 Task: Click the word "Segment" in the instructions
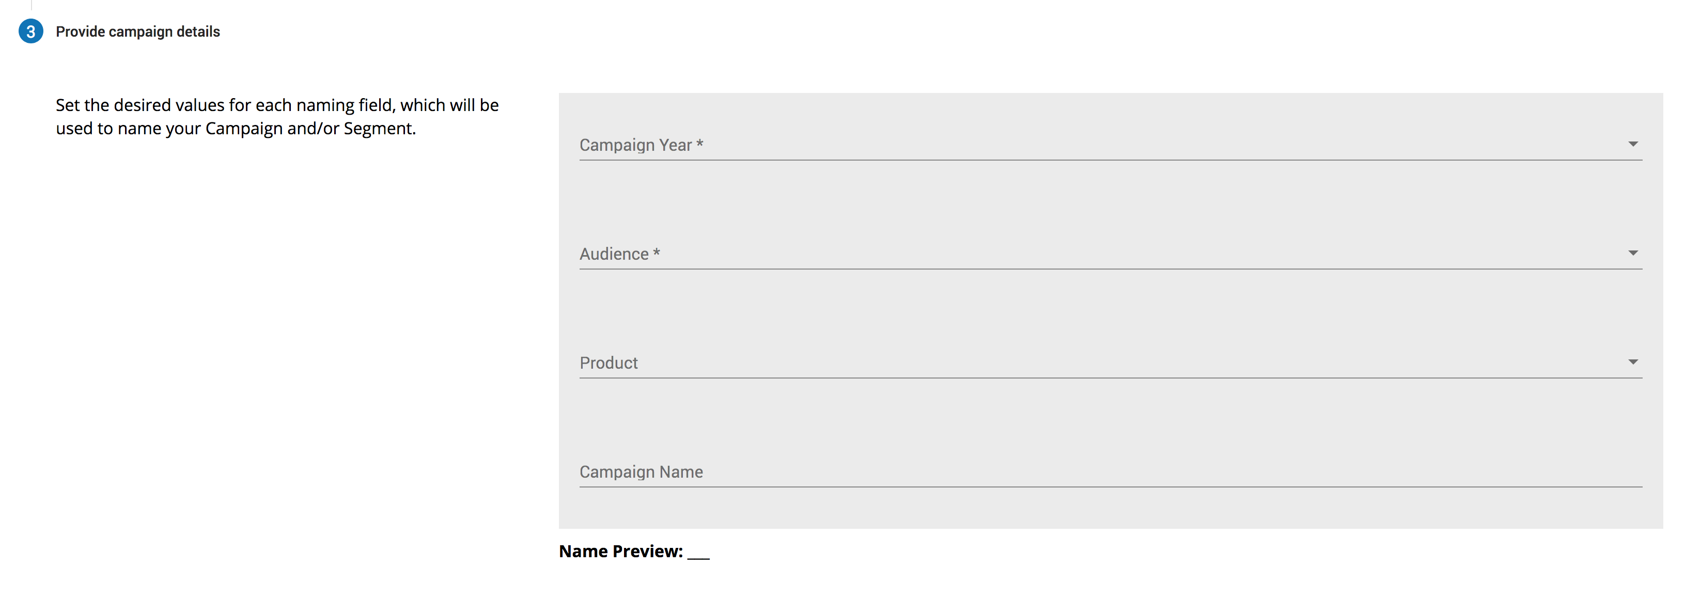[x=378, y=129]
